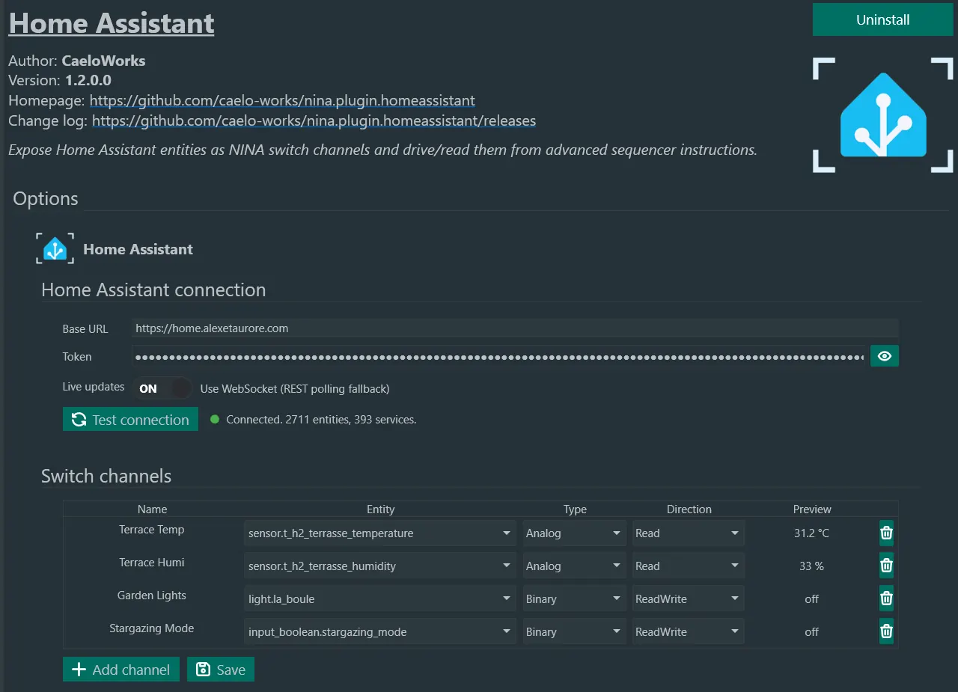Screen dimensions: 958x692
Task: Open Type dropdown for Terrace Humi
Action: (x=575, y=566)
